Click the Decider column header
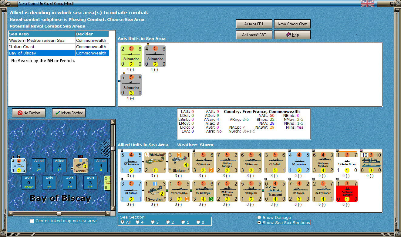 [92, 34]
